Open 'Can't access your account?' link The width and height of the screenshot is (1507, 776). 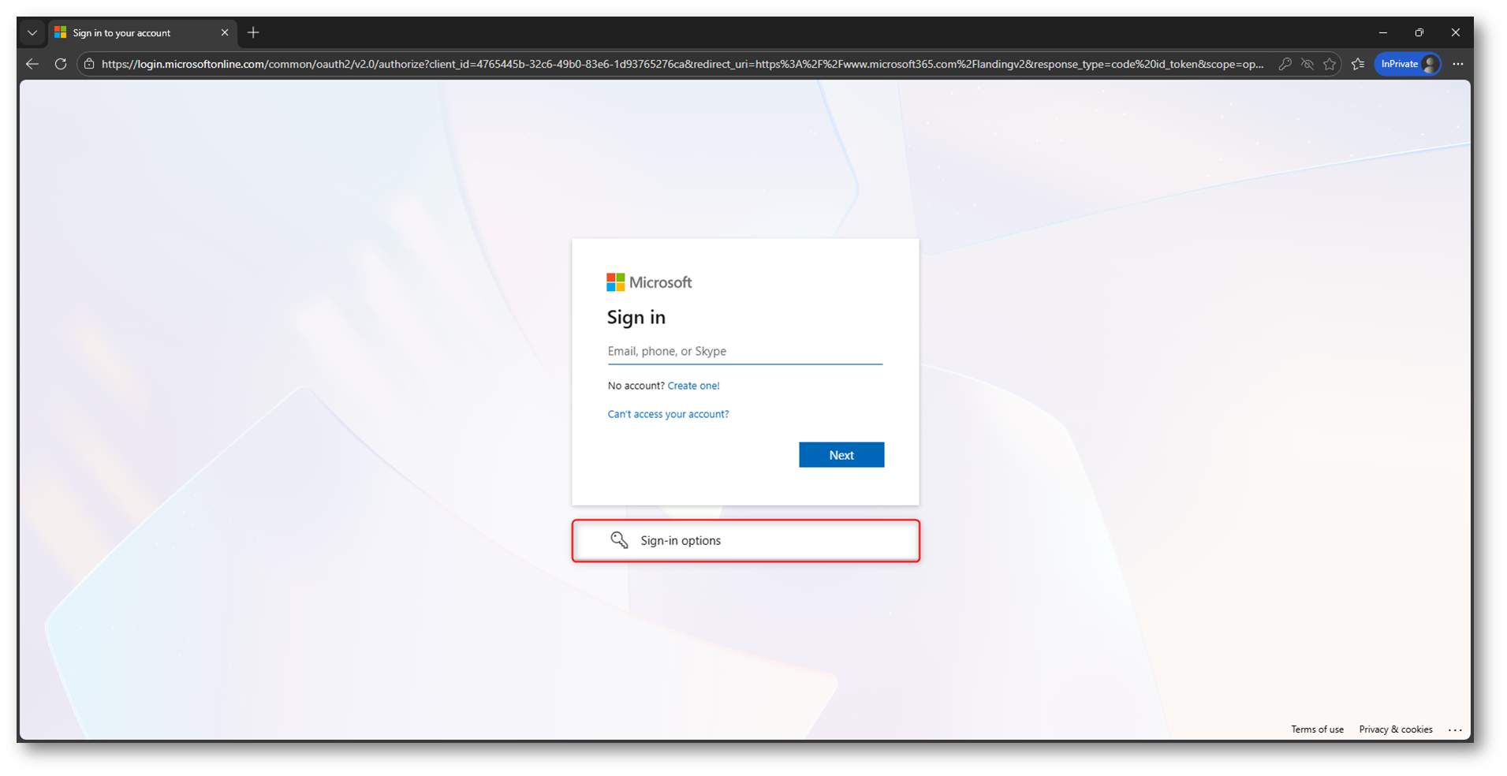(668, 414)
